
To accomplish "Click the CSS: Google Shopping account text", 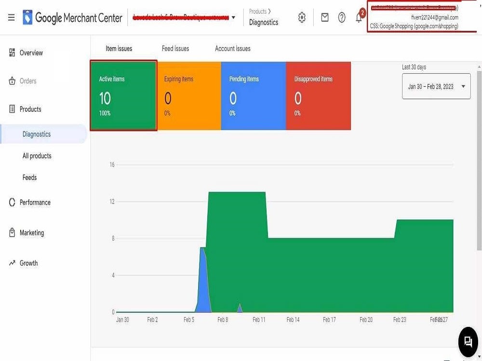I will coord(414,26).
